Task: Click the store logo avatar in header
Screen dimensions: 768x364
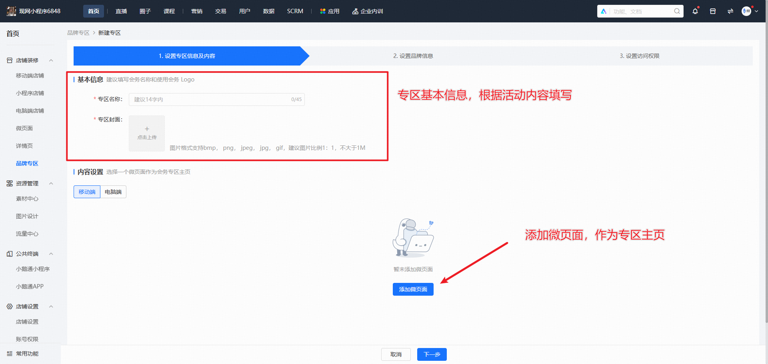Action: click(11, 11)
